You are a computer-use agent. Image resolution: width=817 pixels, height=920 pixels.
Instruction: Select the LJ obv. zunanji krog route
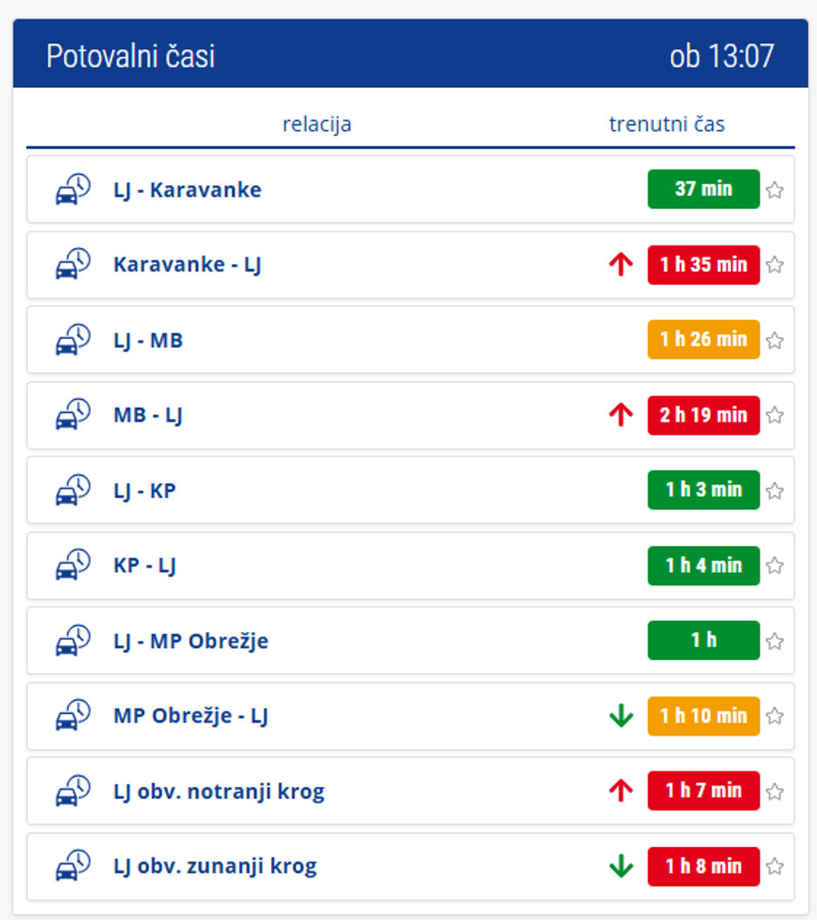[215, 867]
